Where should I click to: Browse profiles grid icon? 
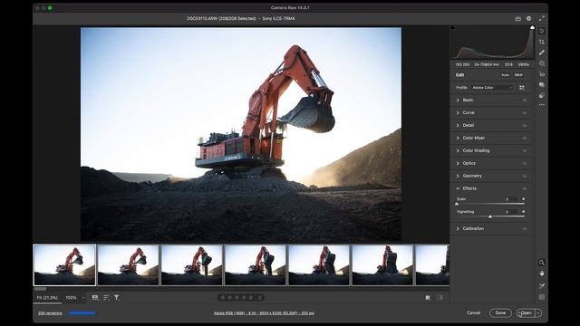pos(522,88)
